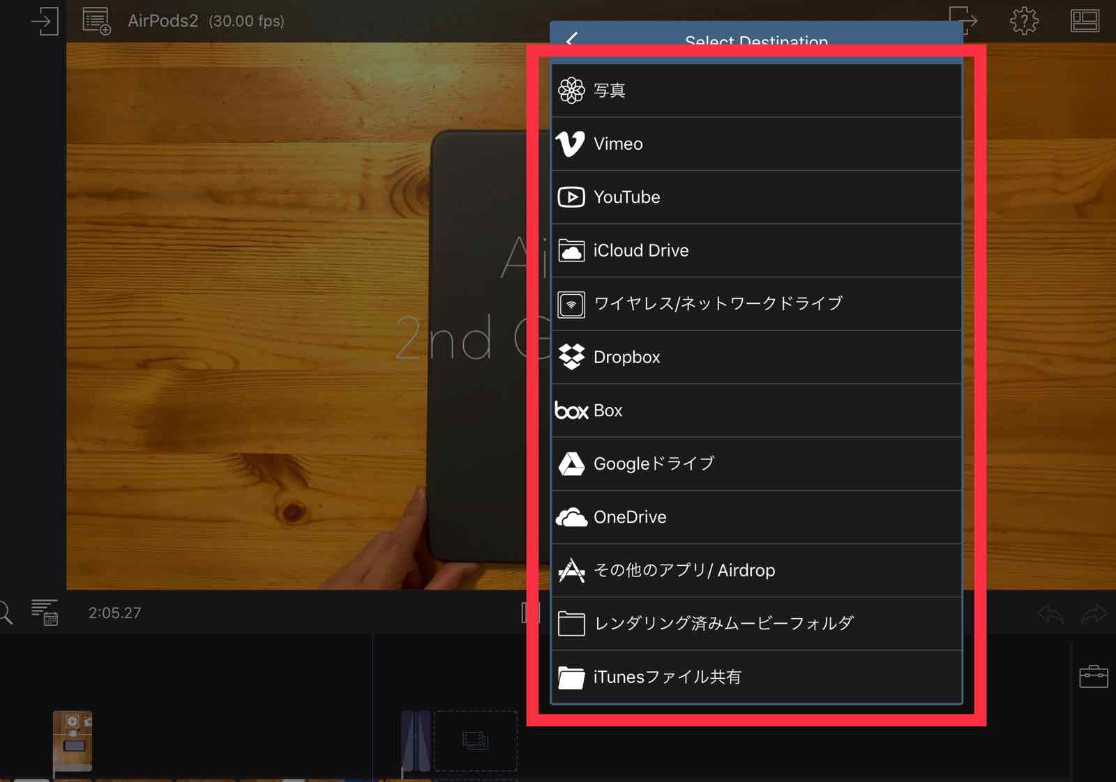This screenshot has height=782, width=1116.
Task: Undo the last edit
Action: pyautogui.click(x=1051, y=614)
